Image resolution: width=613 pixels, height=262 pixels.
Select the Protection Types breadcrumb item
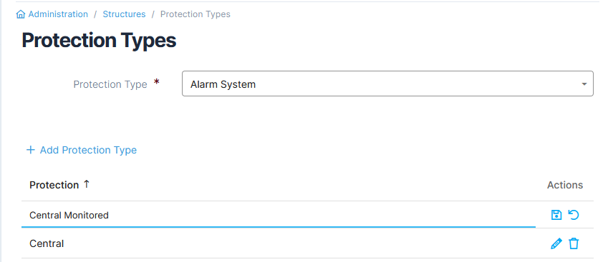(x=195, y=14)
